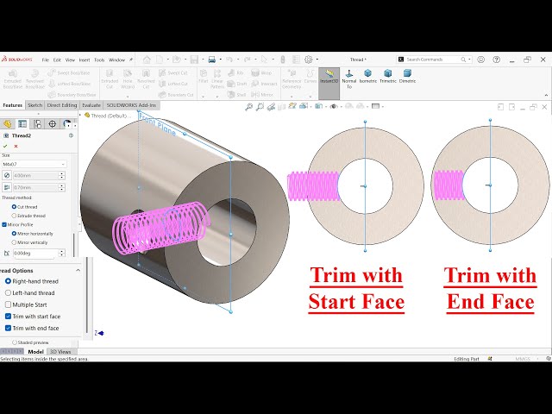Open the Options gear icon

(x=309, y=60)
